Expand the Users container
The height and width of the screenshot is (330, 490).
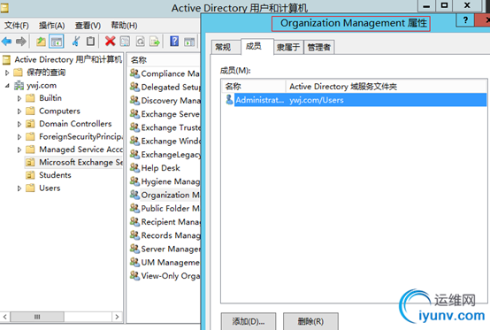(19, 188)
